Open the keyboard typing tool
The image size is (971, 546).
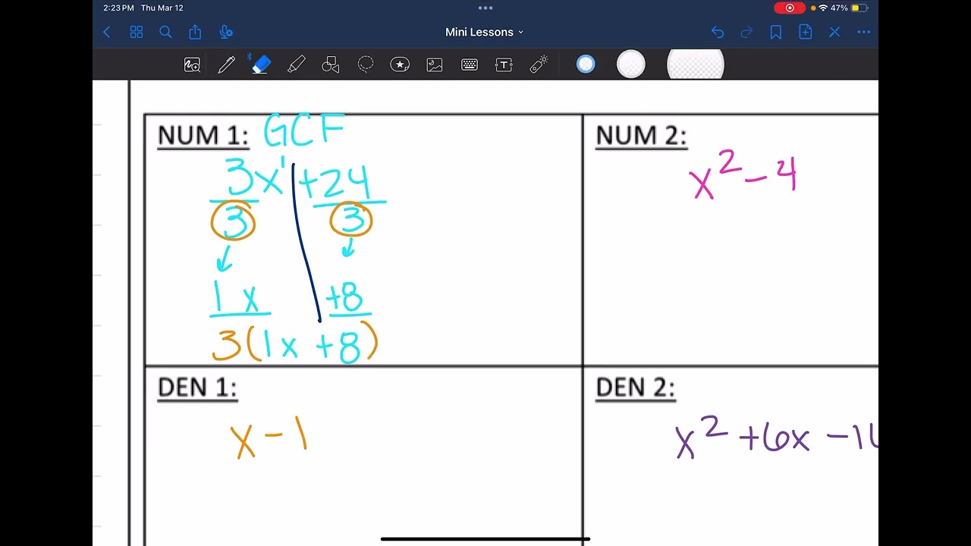point(470,65)
